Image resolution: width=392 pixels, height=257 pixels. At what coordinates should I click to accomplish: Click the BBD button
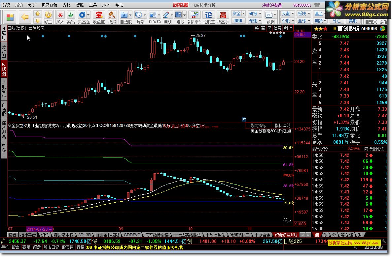coord(238,21)
